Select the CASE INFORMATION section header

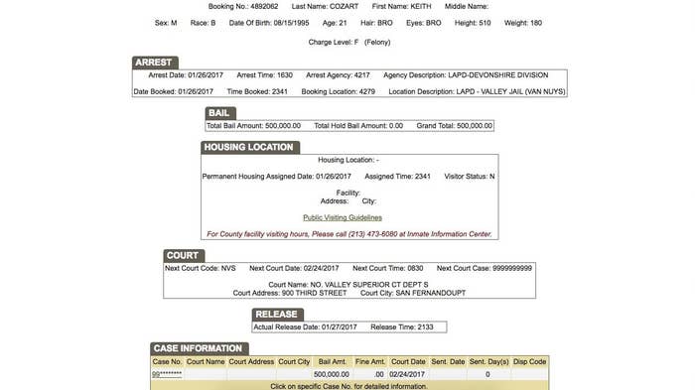200,348
